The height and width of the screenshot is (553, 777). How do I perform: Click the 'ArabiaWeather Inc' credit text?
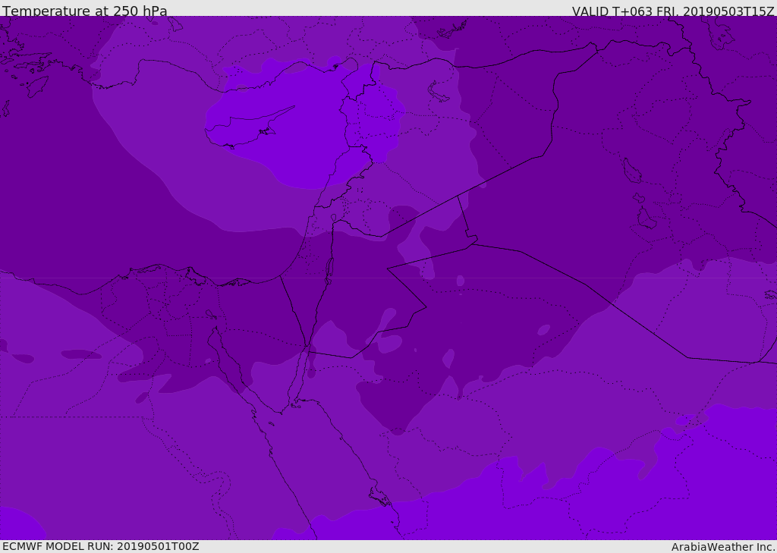pos(722,547)
